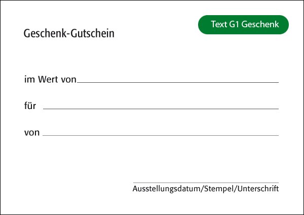Click the word Text in green badge
The width and height of the screenshot is (304, 215).
tap(219, 24)
